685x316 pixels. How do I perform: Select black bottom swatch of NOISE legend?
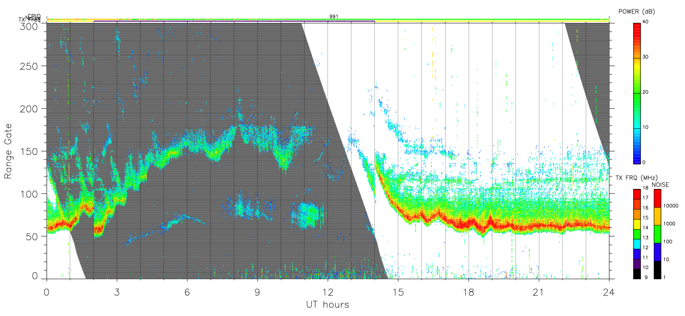pyautogui.click(x=657, y=269)
